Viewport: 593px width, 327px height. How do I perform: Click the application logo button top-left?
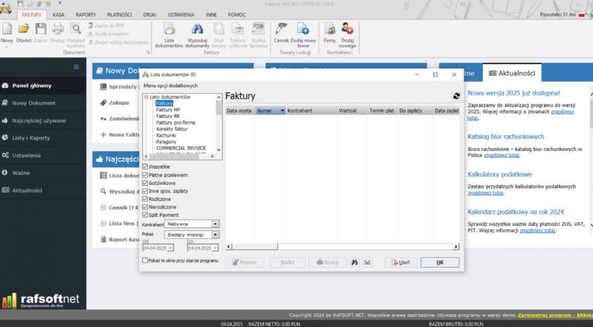(x=5, y=7)
